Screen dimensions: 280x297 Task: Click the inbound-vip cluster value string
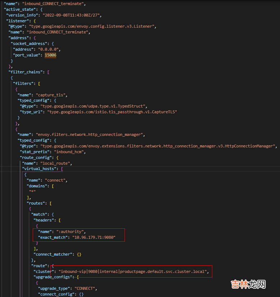[x=133, y=271]
